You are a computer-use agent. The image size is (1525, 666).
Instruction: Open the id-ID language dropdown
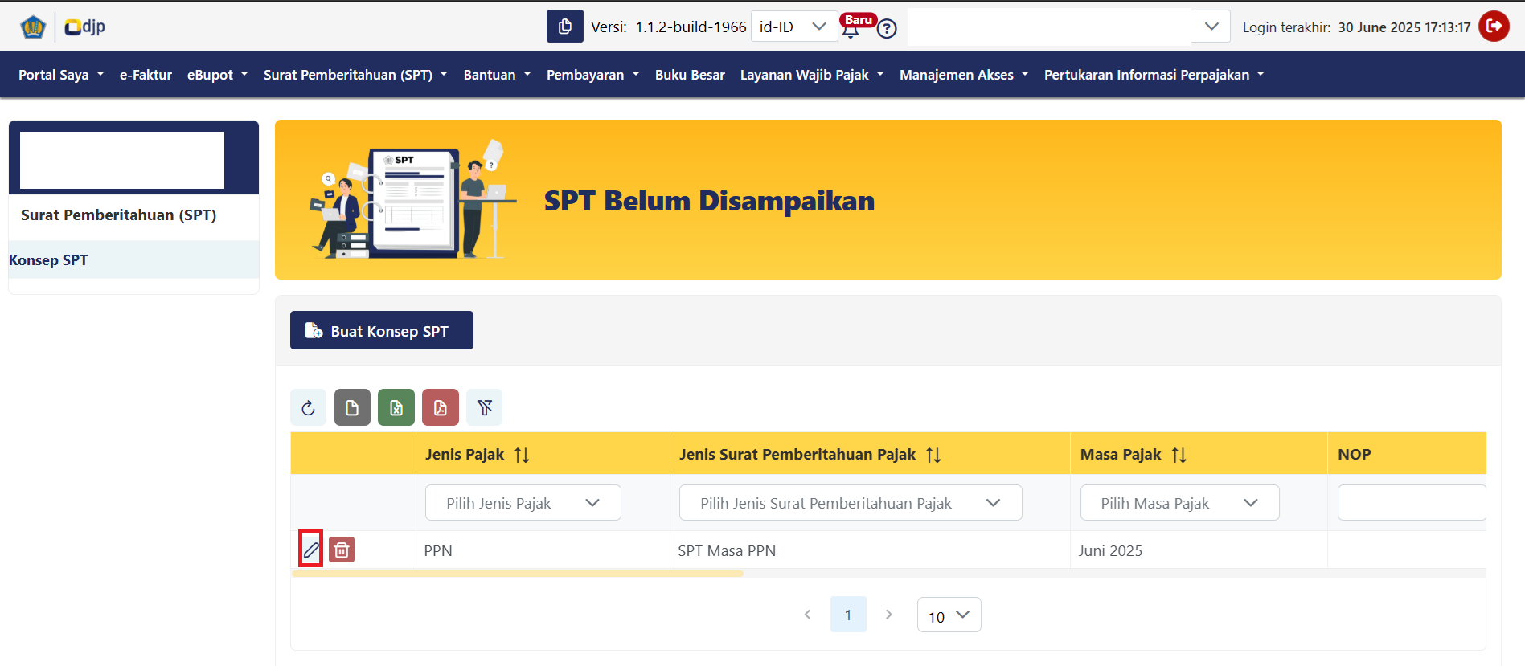794,27
